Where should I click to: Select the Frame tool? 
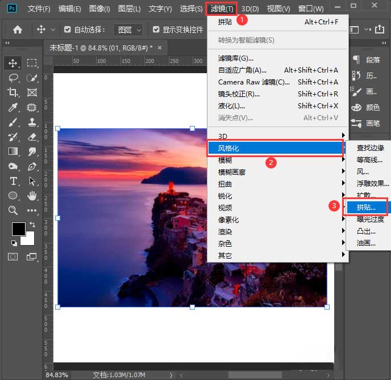click(x=32, y=92)
